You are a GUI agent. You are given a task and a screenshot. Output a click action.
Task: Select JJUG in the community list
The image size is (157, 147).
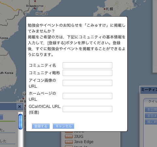point(79,137)
